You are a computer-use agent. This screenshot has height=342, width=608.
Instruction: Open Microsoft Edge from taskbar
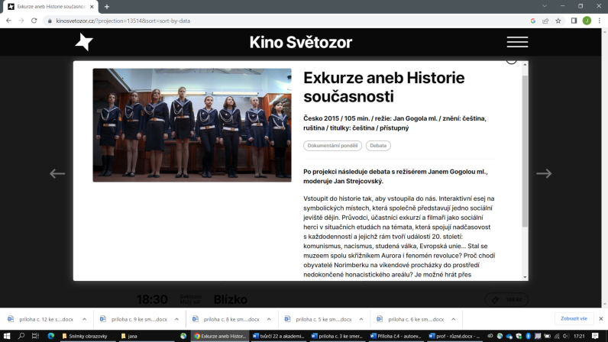tap(51, 336)
